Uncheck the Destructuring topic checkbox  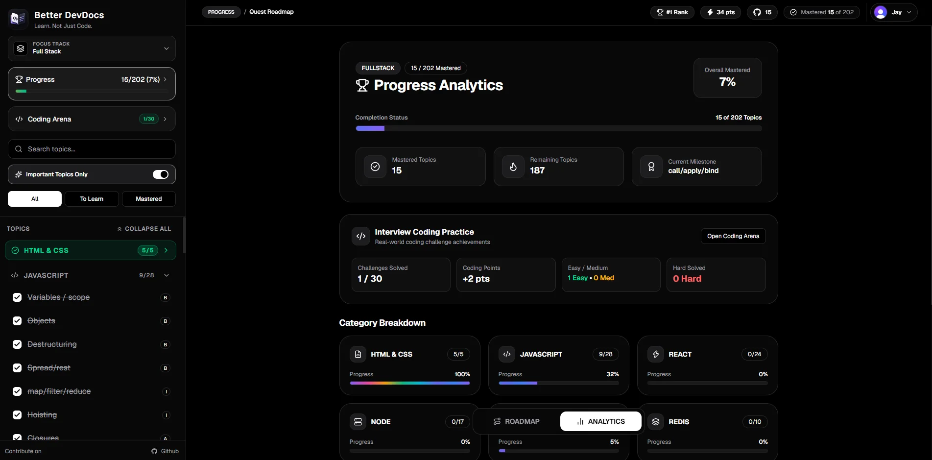click(x=17, y=344)
